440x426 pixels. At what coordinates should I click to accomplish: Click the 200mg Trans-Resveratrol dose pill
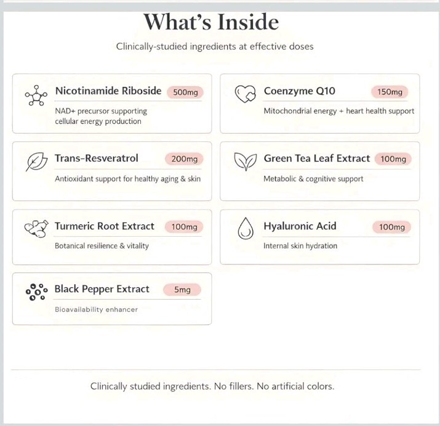tap(184, 159)
